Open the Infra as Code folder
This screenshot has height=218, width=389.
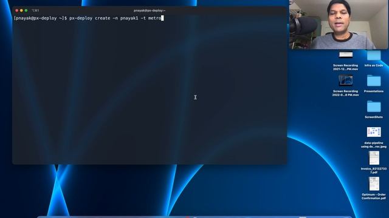coord(374,56)
